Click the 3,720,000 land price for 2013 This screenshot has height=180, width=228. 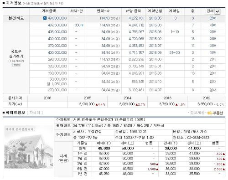point(167,104)
